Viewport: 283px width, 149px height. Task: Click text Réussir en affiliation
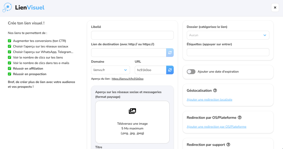pos(28,69)
